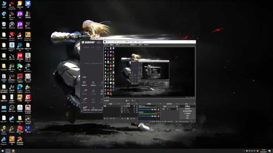
Task: Lock the 窗口采集 source
Action: (137, 110)
